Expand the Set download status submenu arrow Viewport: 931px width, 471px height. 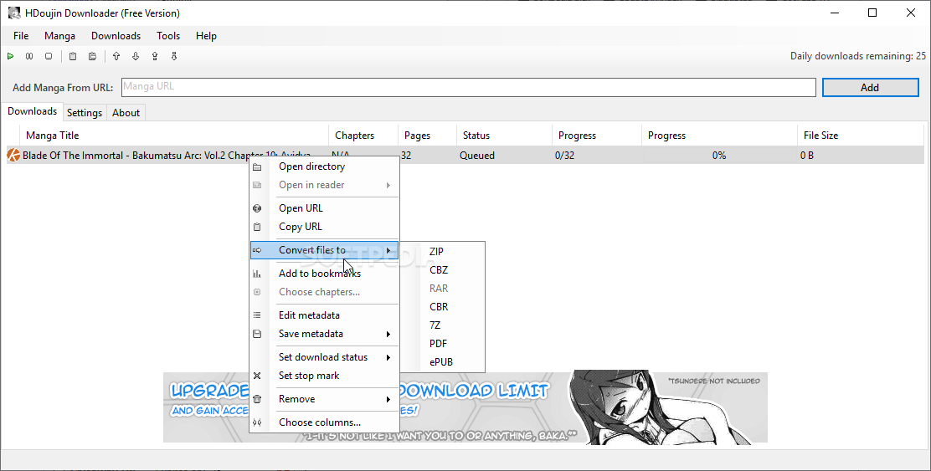[388, 357]
